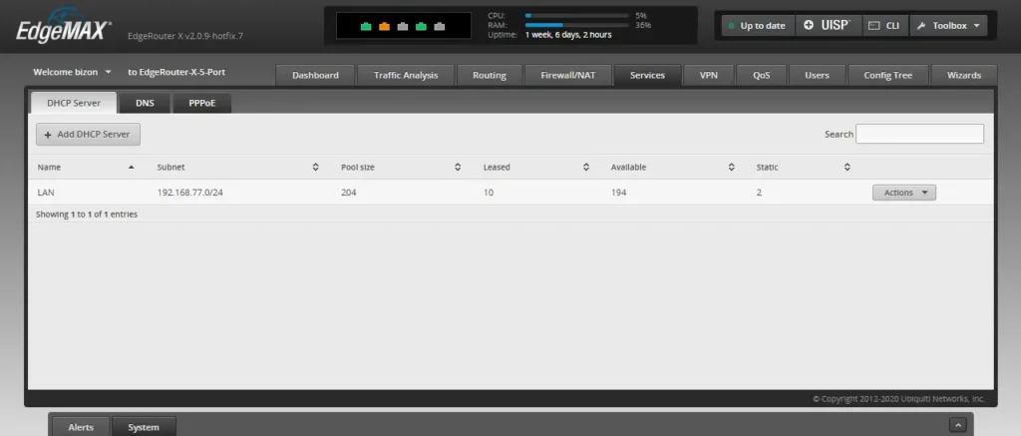
Task: Open the CLI terminal
Action: (x=885, y=25)
